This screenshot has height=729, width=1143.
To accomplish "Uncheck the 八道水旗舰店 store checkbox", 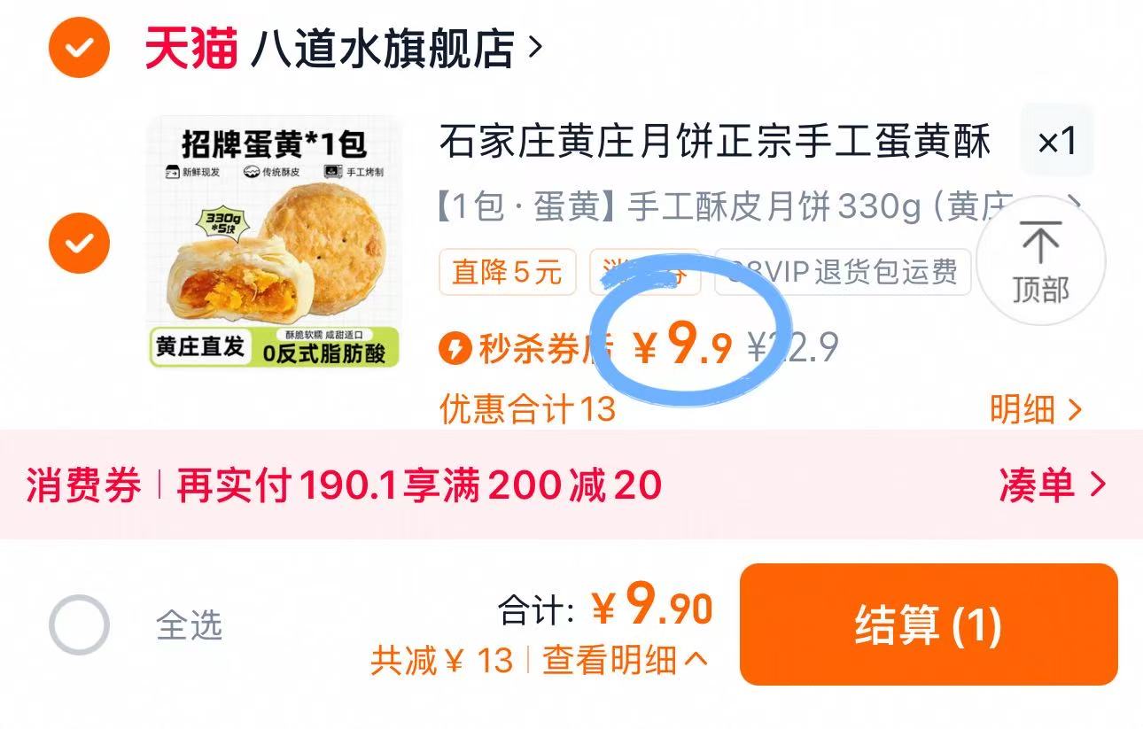I will tap(80, 48).
